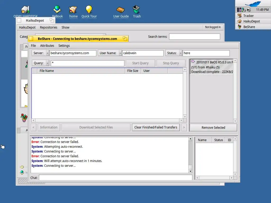Open the HaikuDepot menu in HaikuDepot
This screenshot has width=271, height=203.
(27, 27)
